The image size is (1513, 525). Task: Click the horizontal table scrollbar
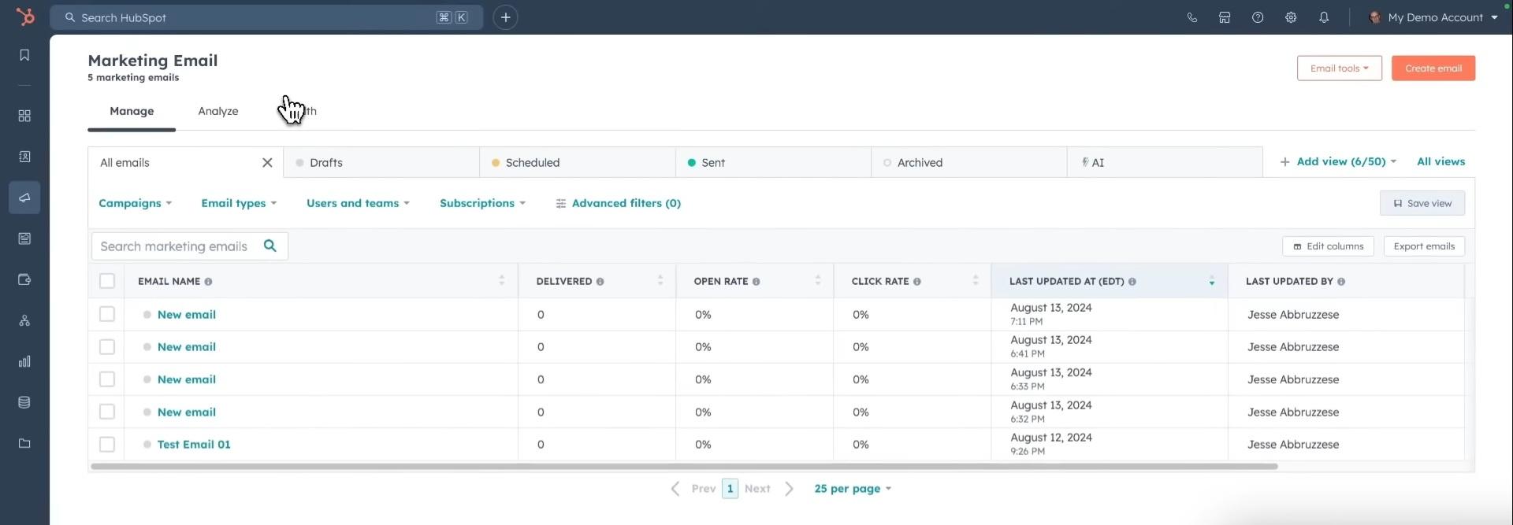684,467
